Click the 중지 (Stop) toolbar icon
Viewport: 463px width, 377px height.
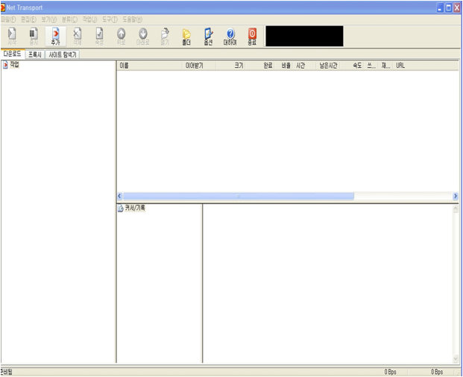34,37
